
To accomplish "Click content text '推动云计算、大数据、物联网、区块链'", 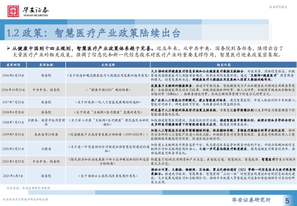I will pos(181,170).
